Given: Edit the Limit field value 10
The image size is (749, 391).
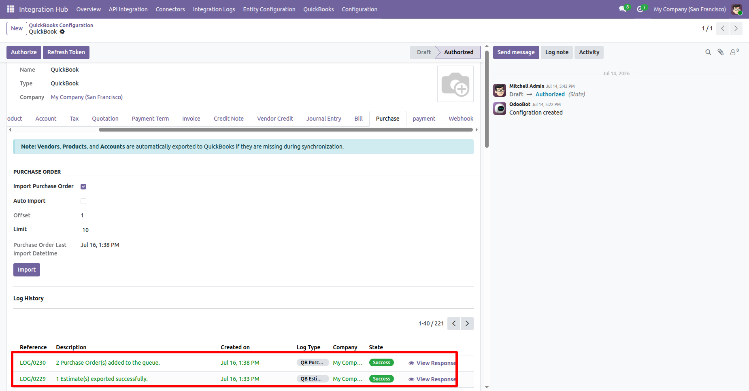Looking at the screenshot, I should [85, 230].
